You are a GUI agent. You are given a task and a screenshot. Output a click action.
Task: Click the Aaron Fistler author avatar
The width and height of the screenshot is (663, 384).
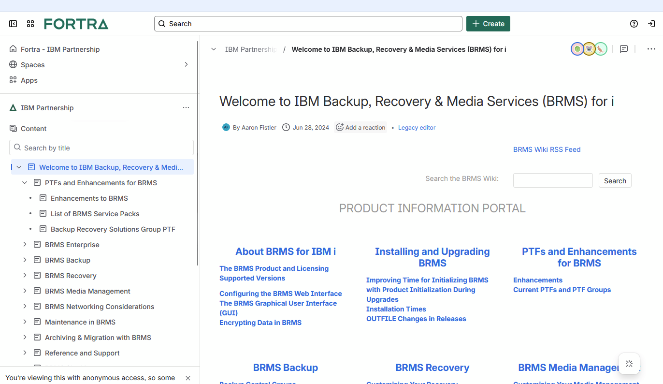(226, 127)
